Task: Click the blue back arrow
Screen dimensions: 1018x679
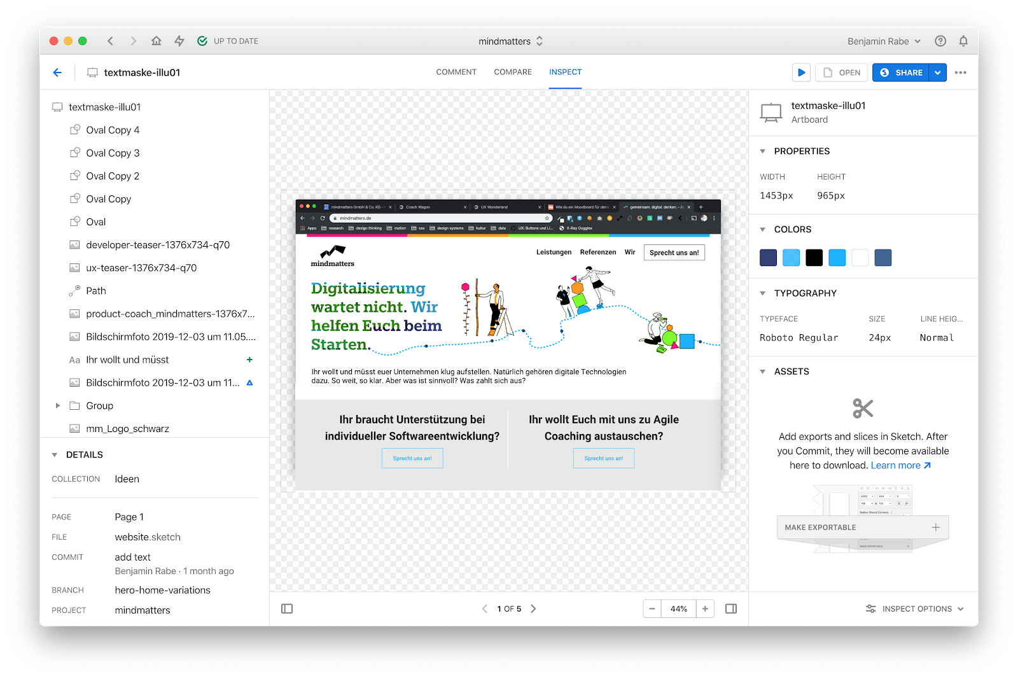Action: [x=57, y=73]
